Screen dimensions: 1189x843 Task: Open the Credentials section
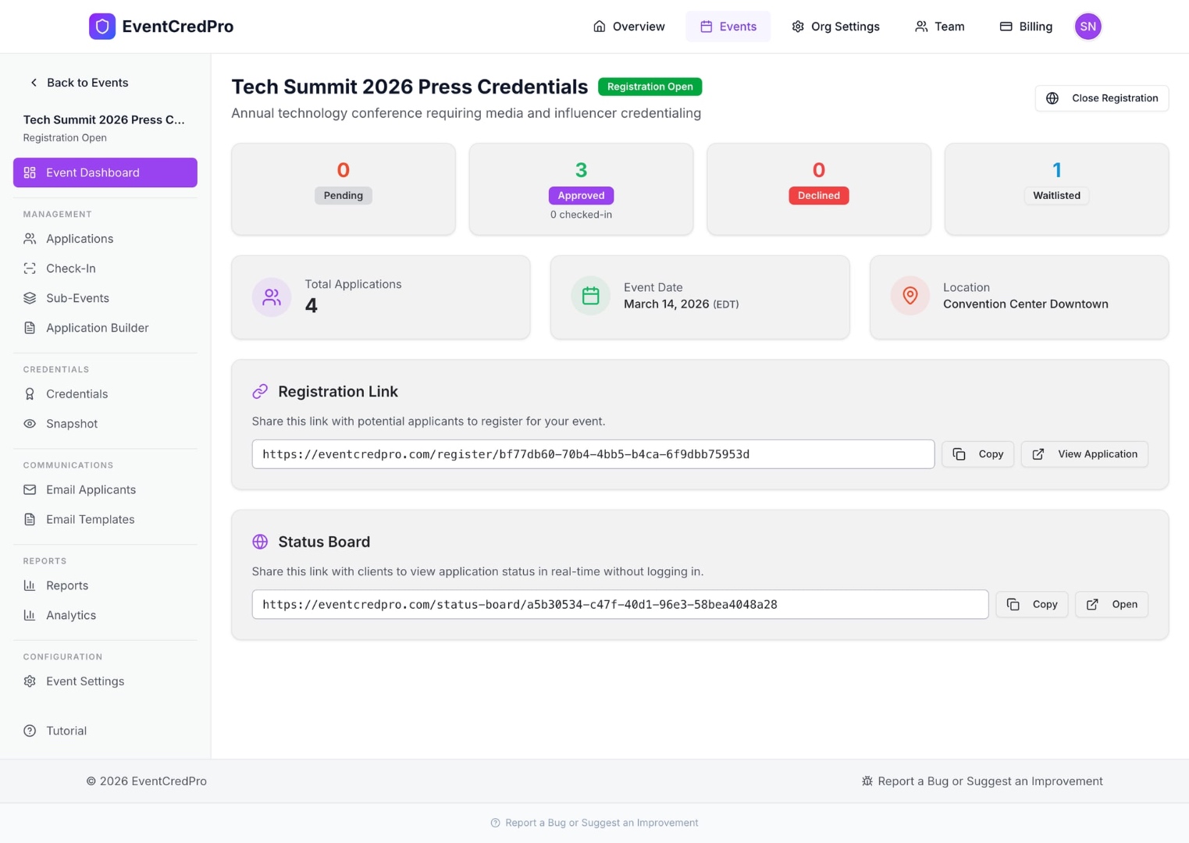coord(77,393)
